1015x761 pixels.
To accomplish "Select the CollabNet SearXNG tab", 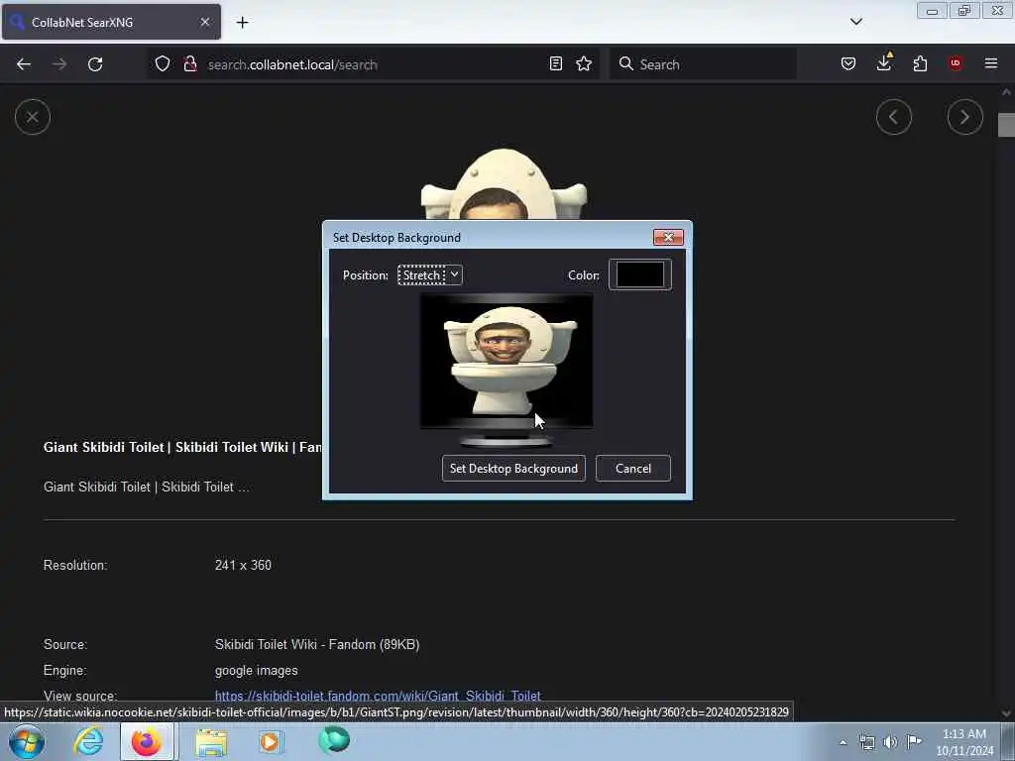I will click(111, 22).
